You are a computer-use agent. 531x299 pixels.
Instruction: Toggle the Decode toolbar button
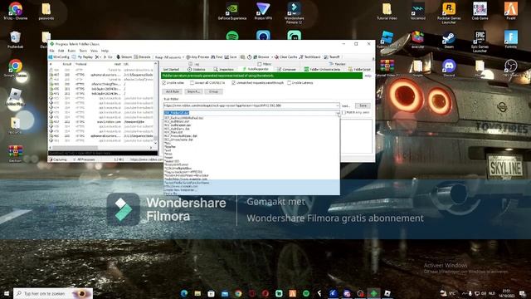pos(142,57)
